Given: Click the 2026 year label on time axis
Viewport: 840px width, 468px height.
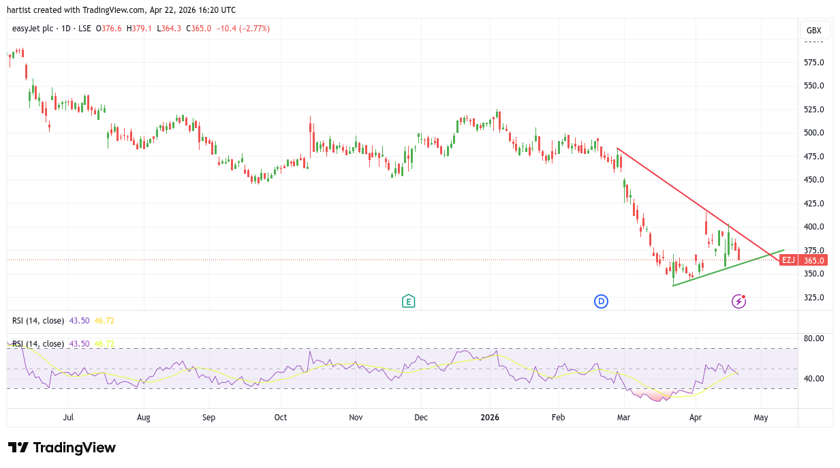Looking at the screenshot, I should [489, 418].
